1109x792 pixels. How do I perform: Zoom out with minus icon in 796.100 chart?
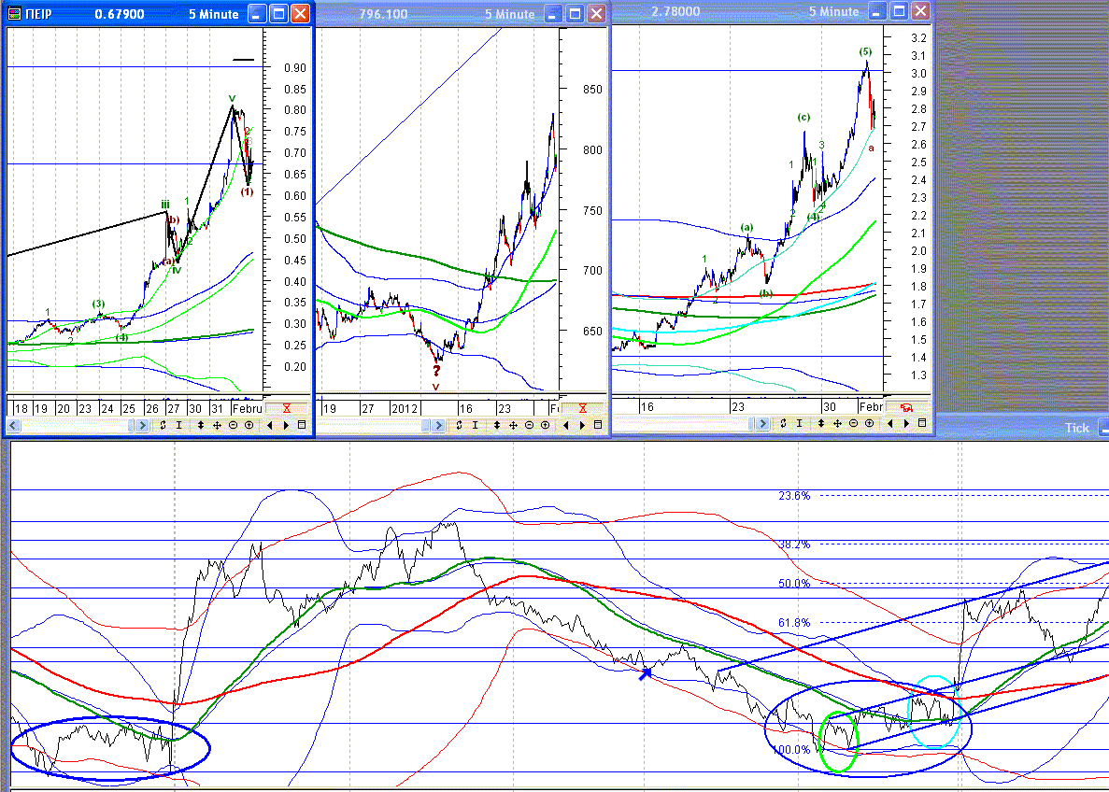[x=529, y=425]
